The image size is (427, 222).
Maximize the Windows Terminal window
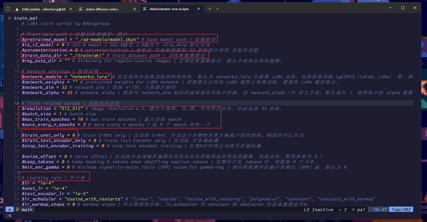403,8
